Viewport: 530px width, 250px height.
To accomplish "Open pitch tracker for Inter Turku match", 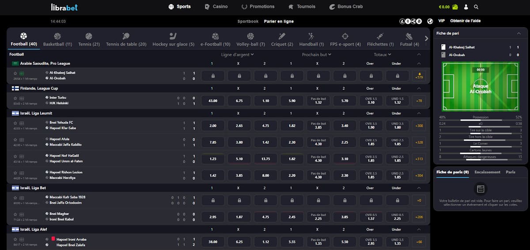I will [22, 98].
